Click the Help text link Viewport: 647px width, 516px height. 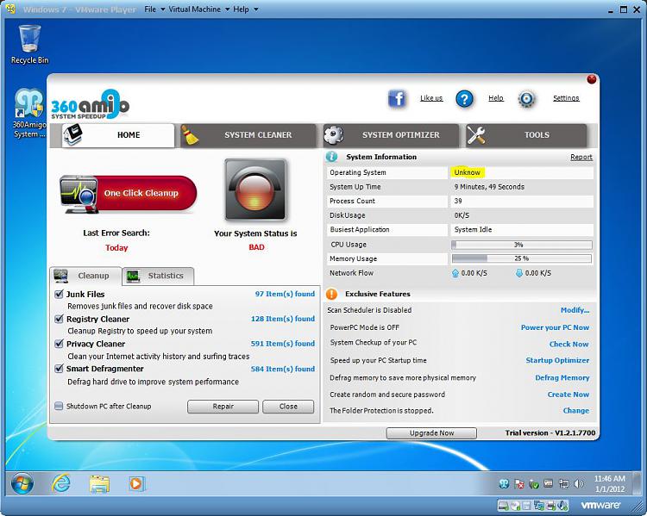click(496, 98)
